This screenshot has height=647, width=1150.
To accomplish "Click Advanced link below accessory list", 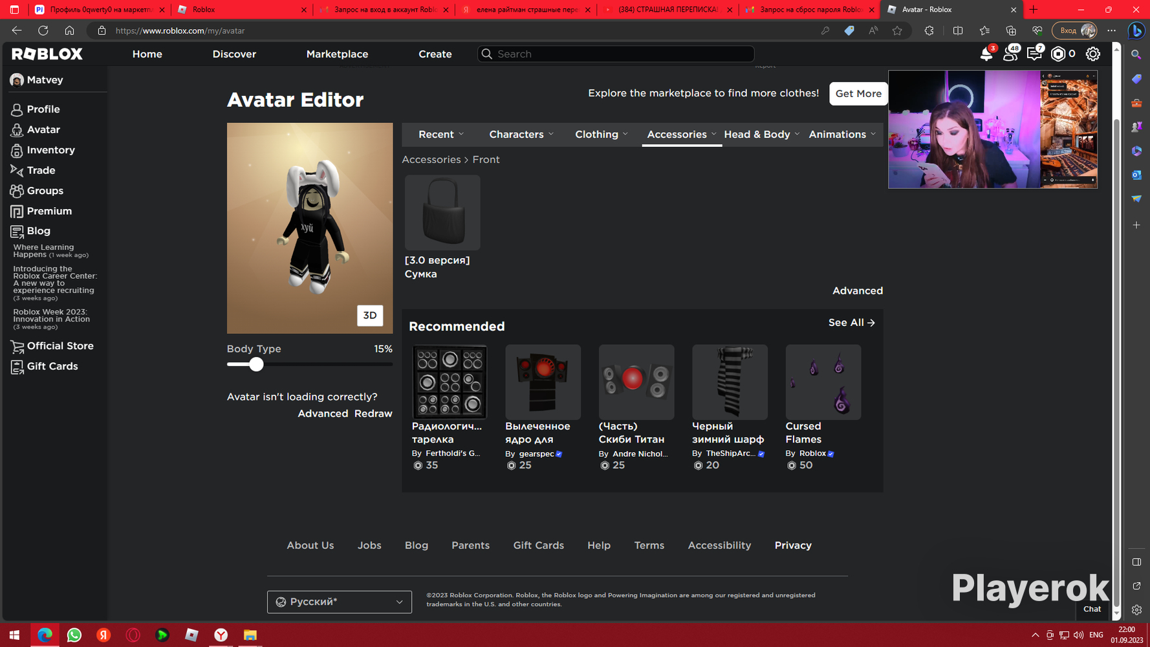I will tap(857, 291).
